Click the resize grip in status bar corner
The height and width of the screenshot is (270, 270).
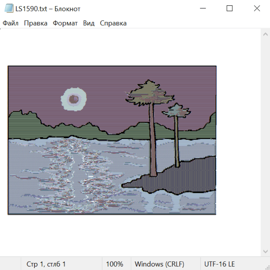267,267
